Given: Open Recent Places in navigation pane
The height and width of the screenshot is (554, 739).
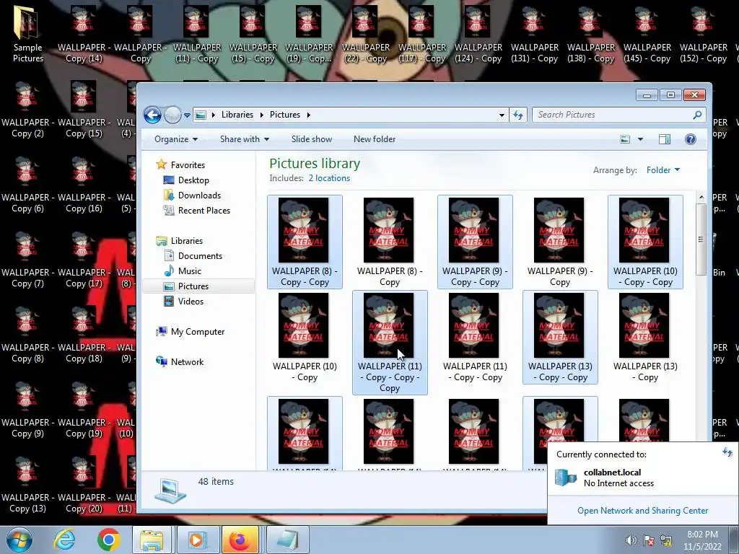Looking at the screenshot, I should tap(204, 210).
